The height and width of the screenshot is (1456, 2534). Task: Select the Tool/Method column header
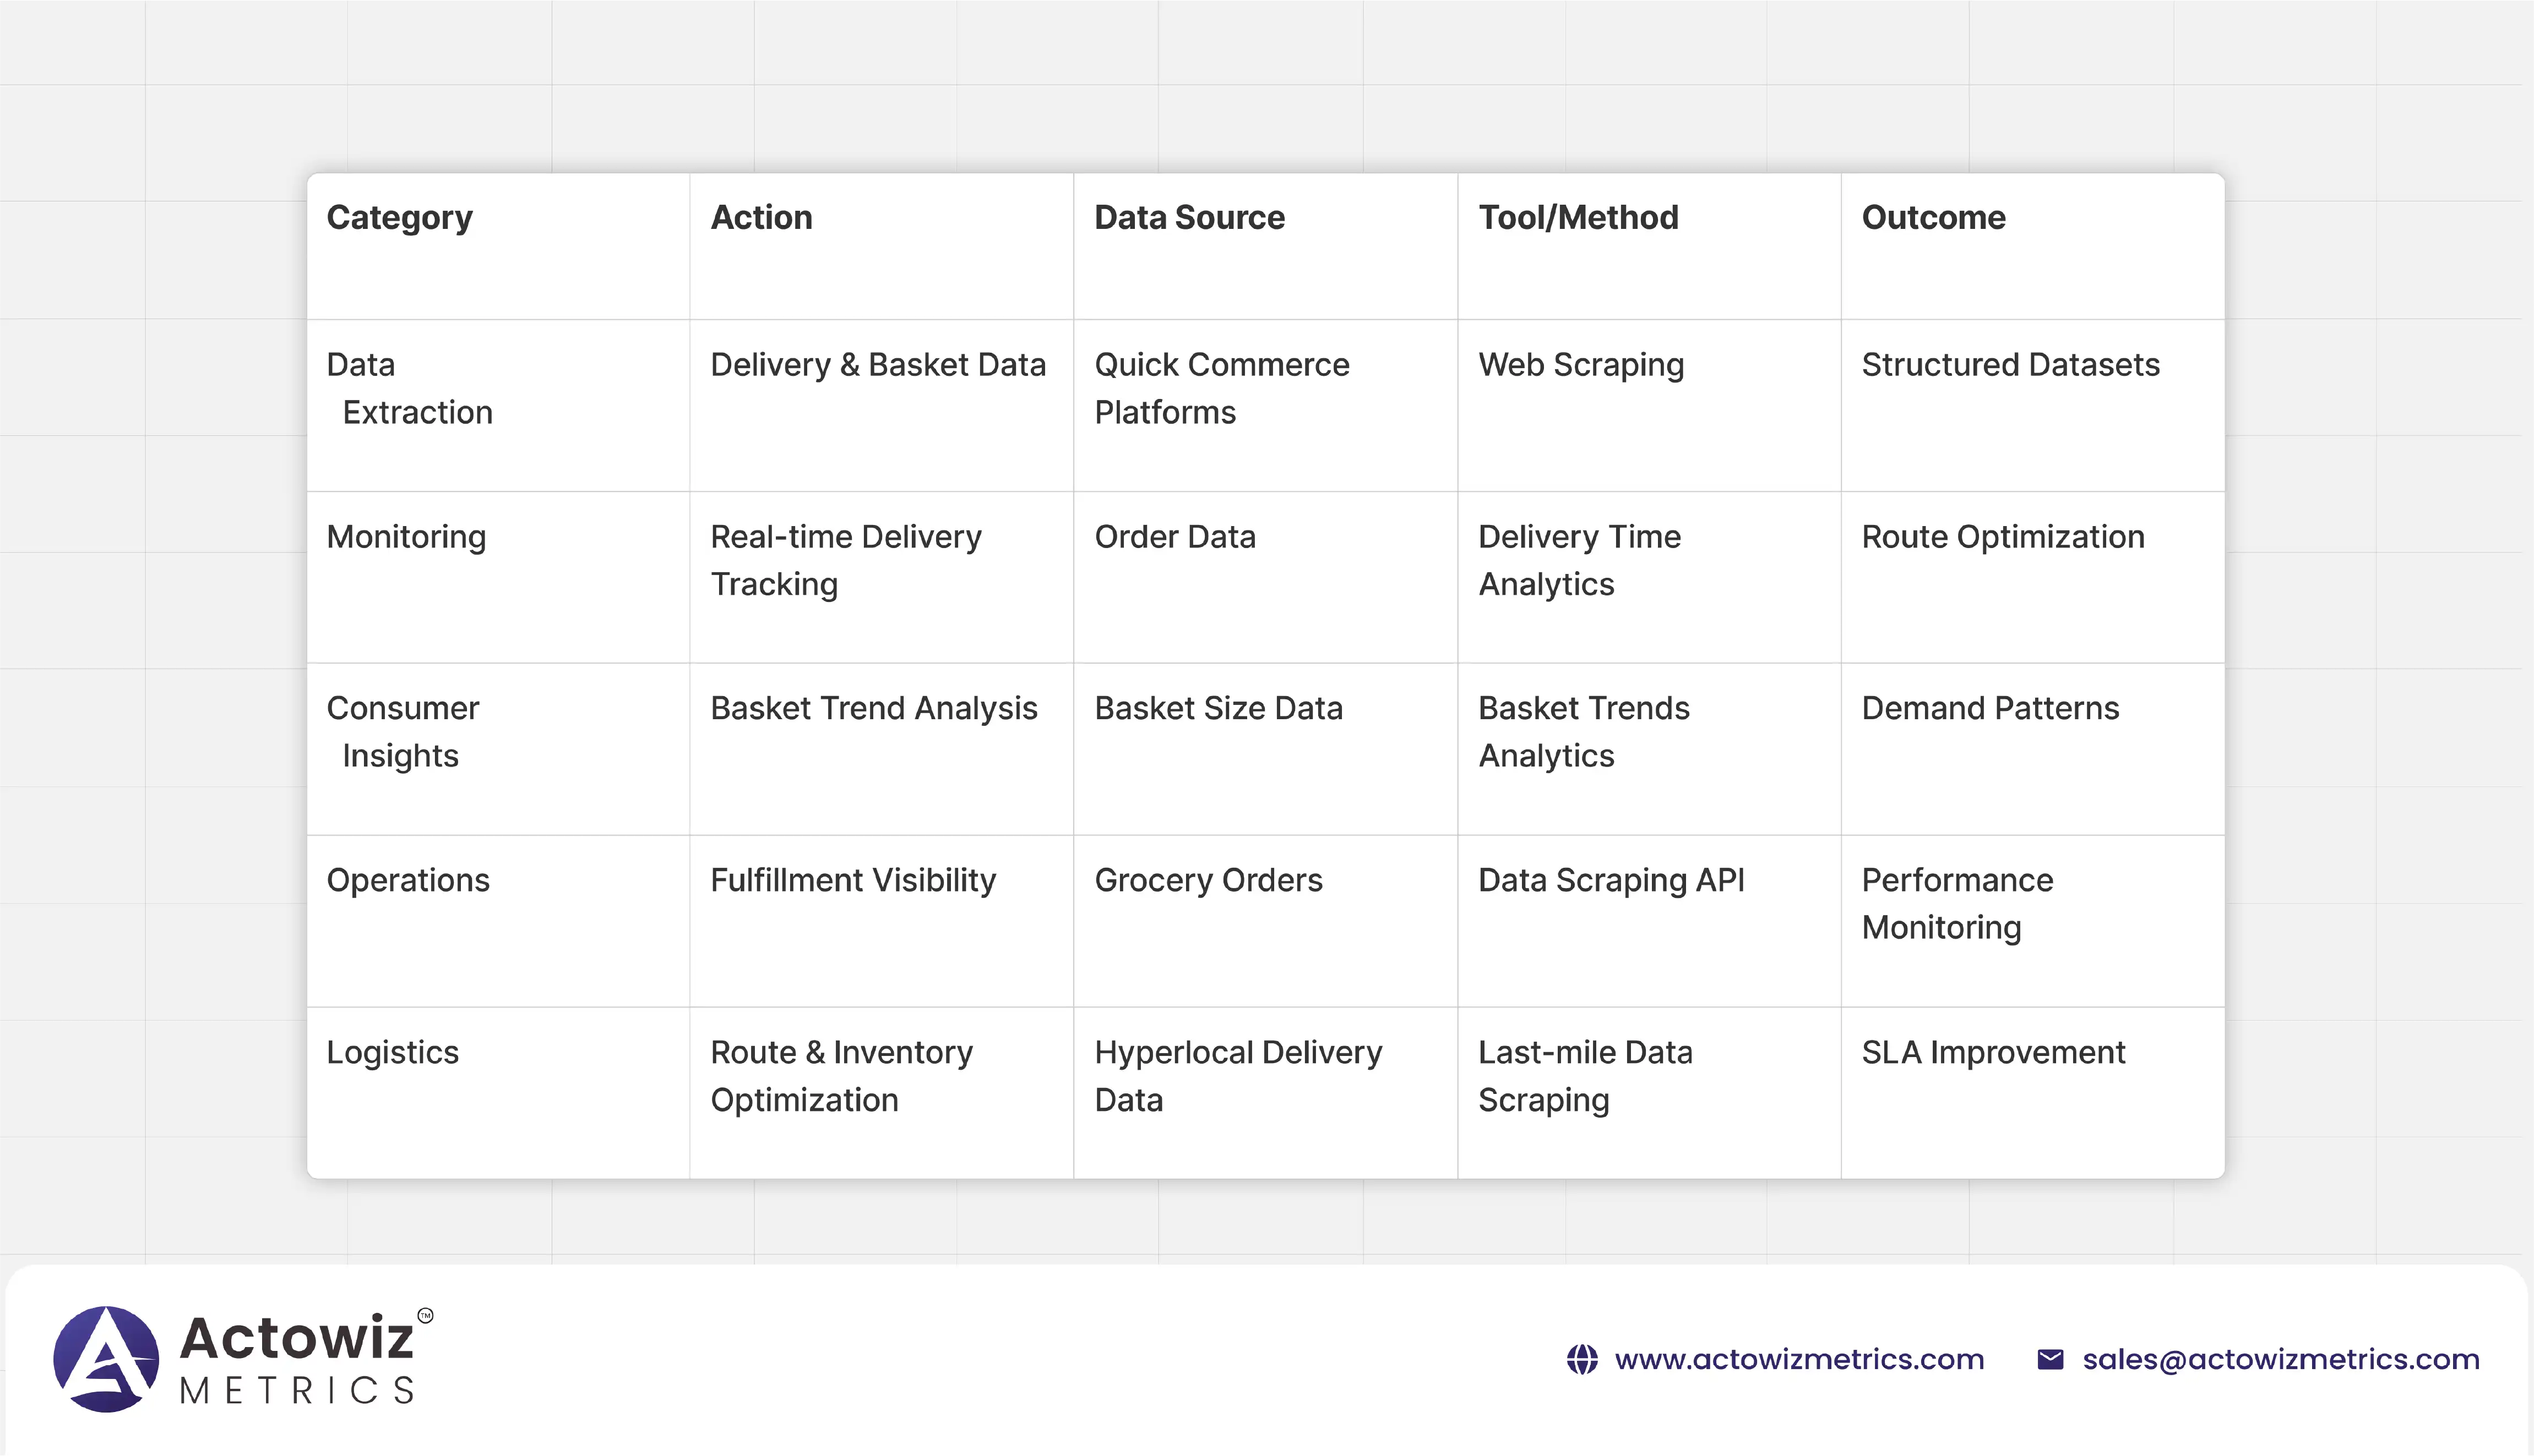[1578, 218]
